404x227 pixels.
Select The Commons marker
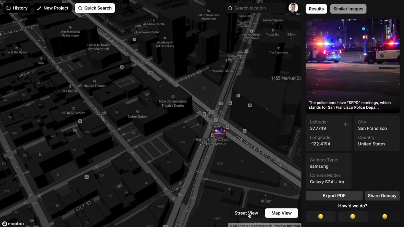click(278, 50)
